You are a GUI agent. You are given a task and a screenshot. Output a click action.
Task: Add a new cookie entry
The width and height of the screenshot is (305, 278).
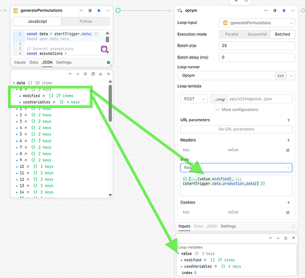click(x=288, y=202)
